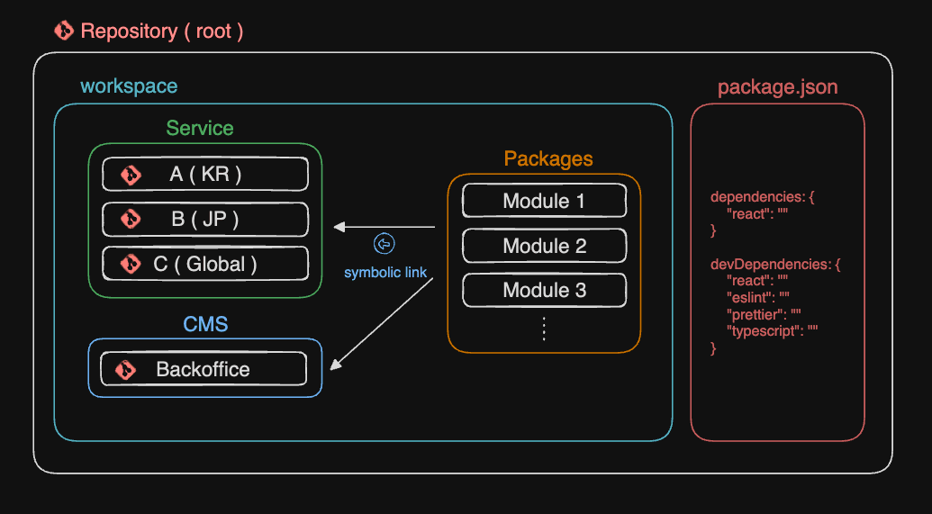Click the orange Packages heading
932x514 pixels.
[x=547, y=159]
